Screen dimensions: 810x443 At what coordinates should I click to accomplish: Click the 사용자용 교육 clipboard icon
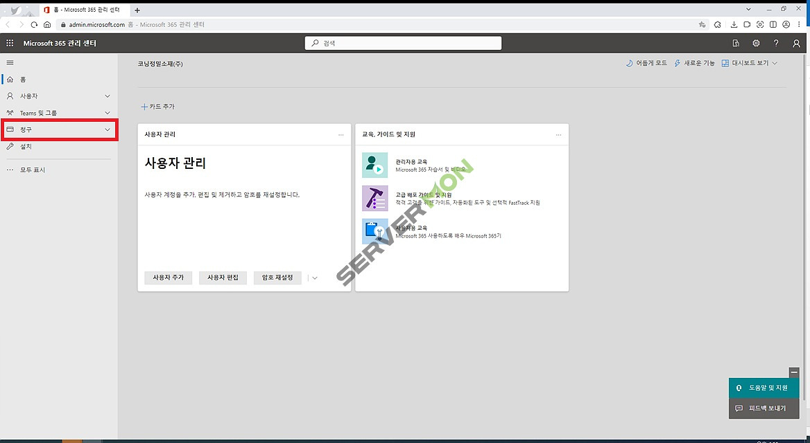(x=375, y=232)
